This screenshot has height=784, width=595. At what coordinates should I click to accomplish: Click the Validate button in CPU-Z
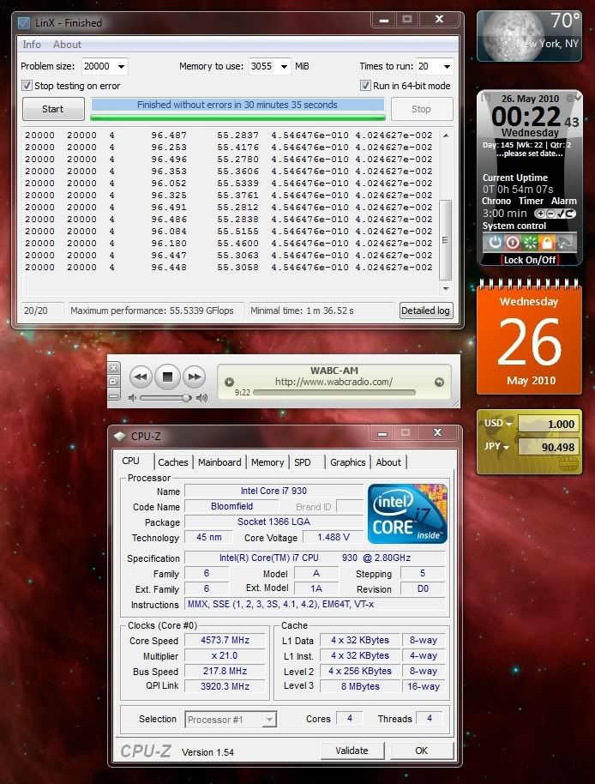(352, 751)
